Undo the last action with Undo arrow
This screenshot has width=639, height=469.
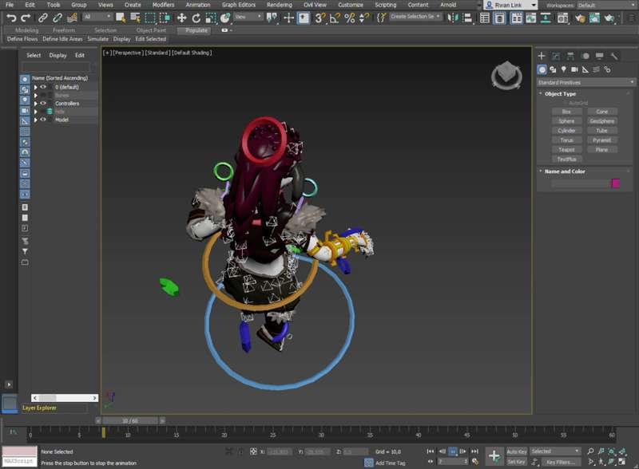point(11,18)
